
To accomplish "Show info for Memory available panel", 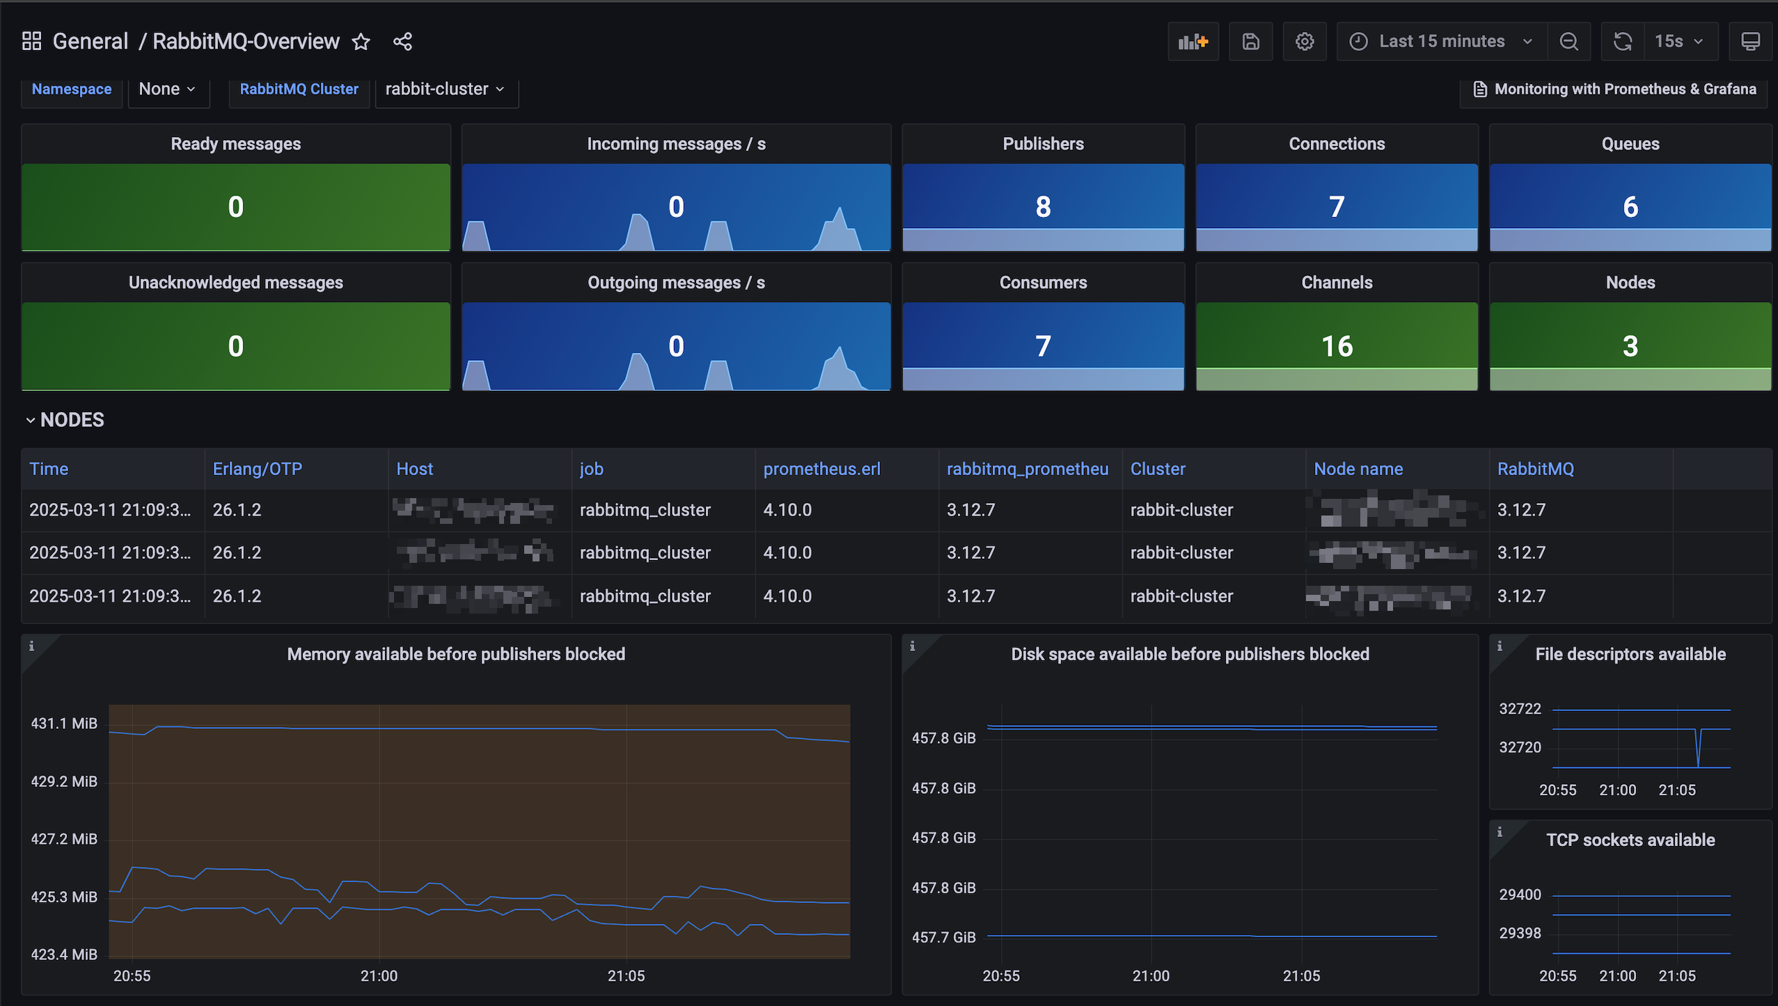I will pyautogui.click(x=31, y=646).
